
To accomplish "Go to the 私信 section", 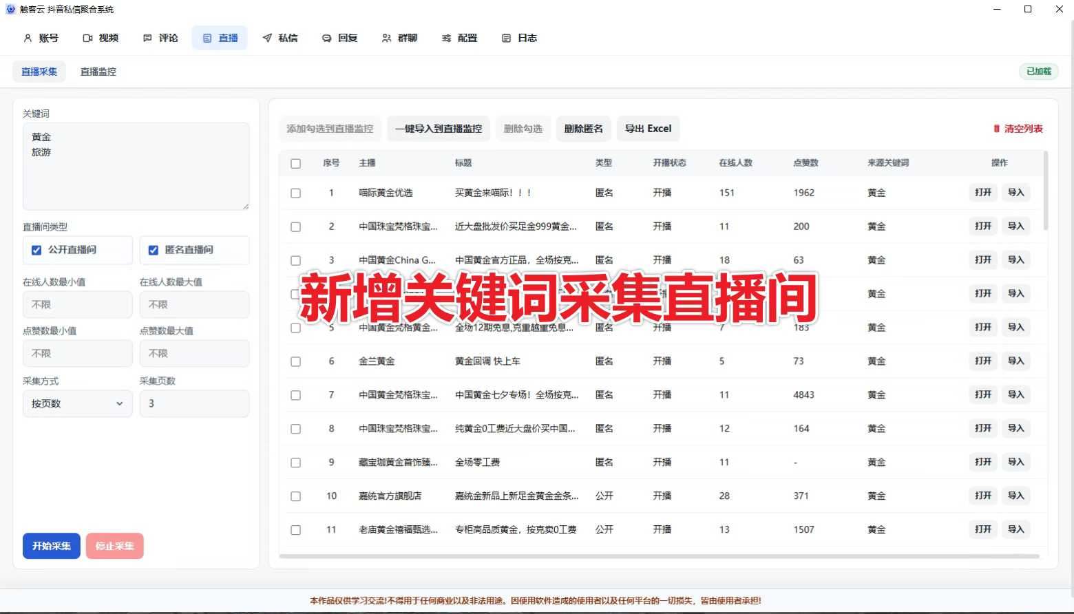I will pyautogui.click(x=280, y=38).
